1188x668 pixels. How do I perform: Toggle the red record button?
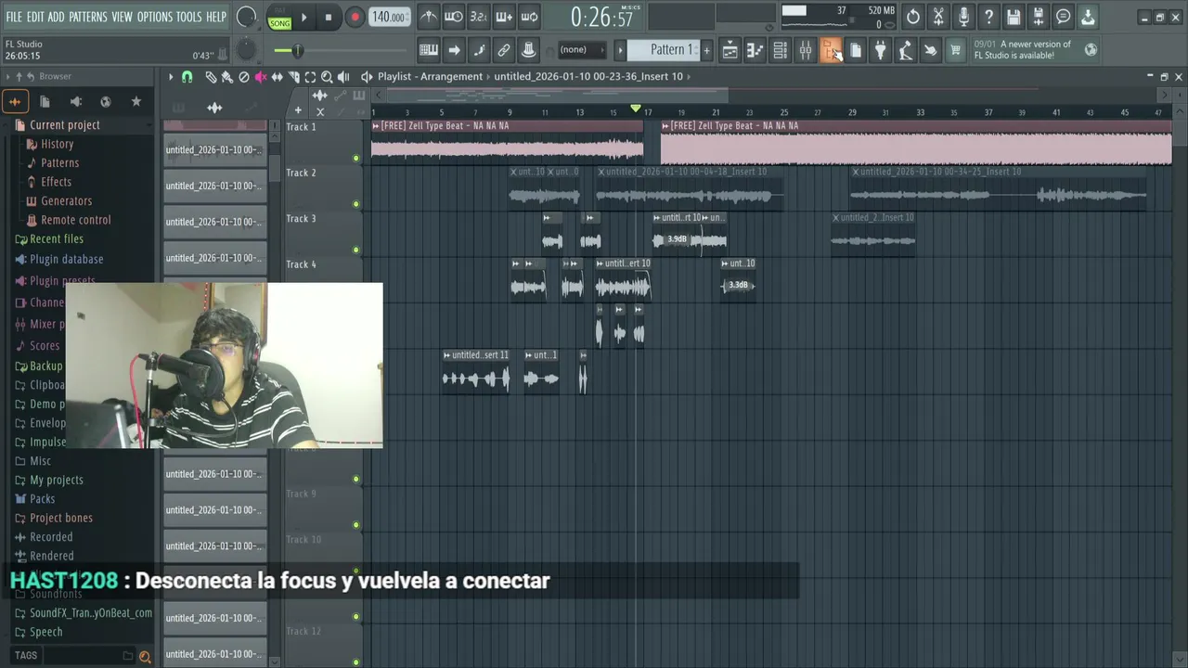pyautogui.click(x=354, y=17)
